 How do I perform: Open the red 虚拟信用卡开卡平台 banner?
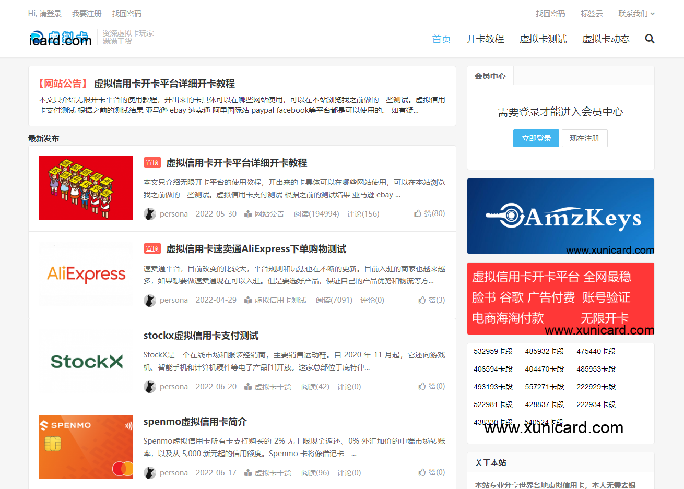pos(560,299)
